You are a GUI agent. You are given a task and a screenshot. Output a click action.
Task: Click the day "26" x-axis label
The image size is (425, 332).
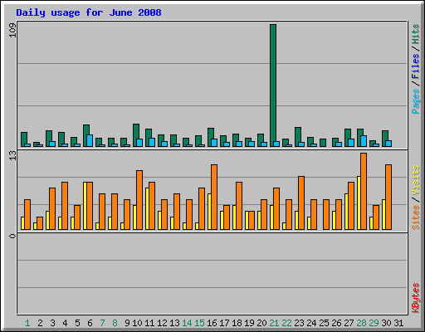pyautogui.click(x=336, y=323)
